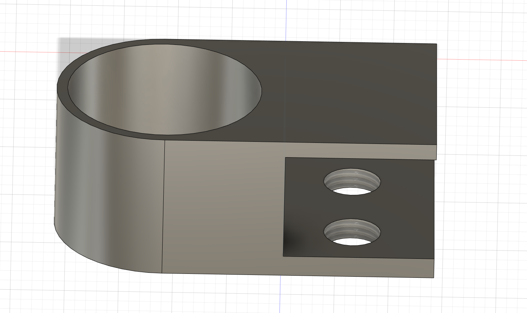Pick the light flat front face beside the pocket
Viewport: 527px width, 313px height.
[x=223, y=208]
